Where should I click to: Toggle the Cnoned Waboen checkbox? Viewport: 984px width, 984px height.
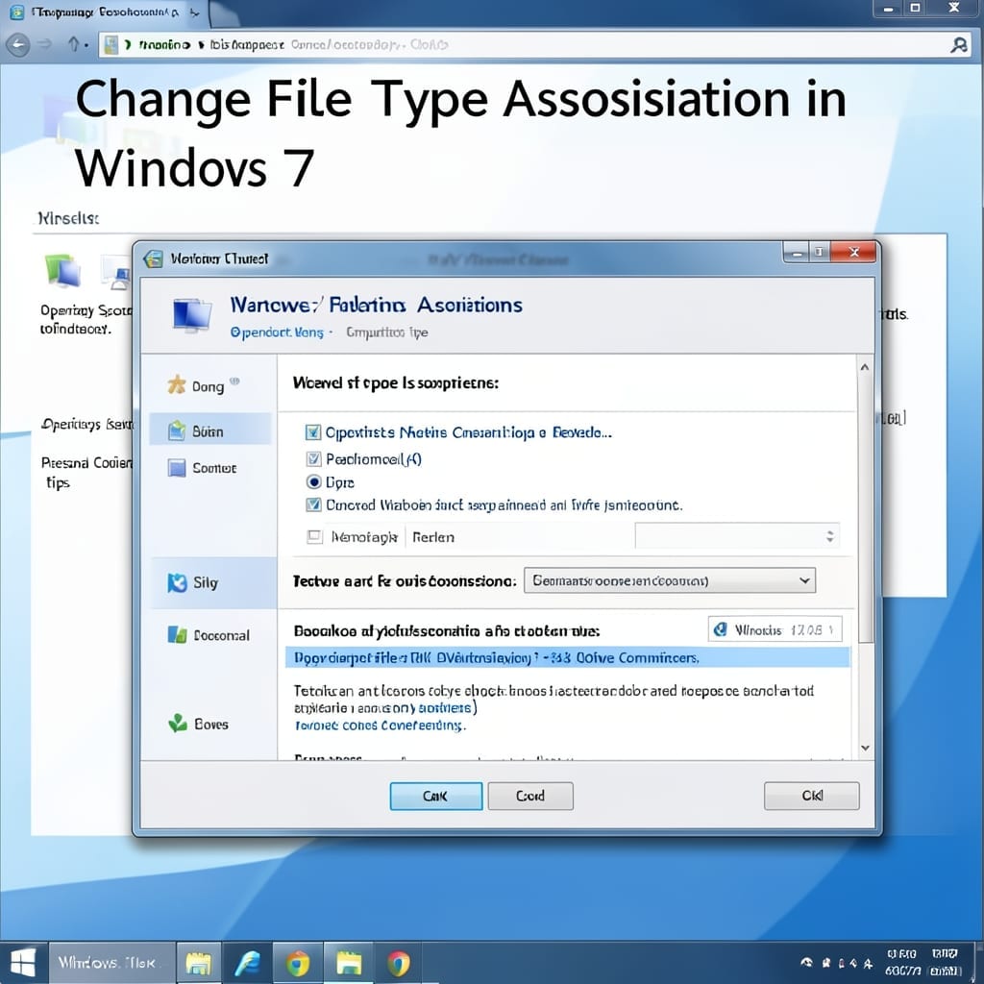313,504
